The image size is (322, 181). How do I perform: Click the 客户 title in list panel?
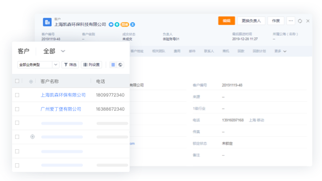[x=24, y=51]
